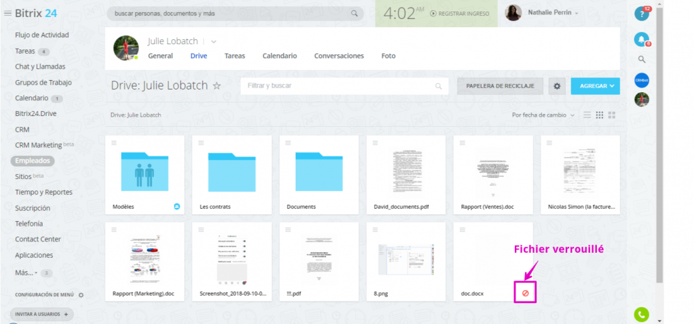
Task: Click CONFIGURACIÓN DE MENÚ link
Action: coord(45,295)
